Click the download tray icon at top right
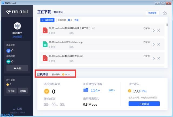Viewport: 173px width, 117px height. [x=165, y=13]
